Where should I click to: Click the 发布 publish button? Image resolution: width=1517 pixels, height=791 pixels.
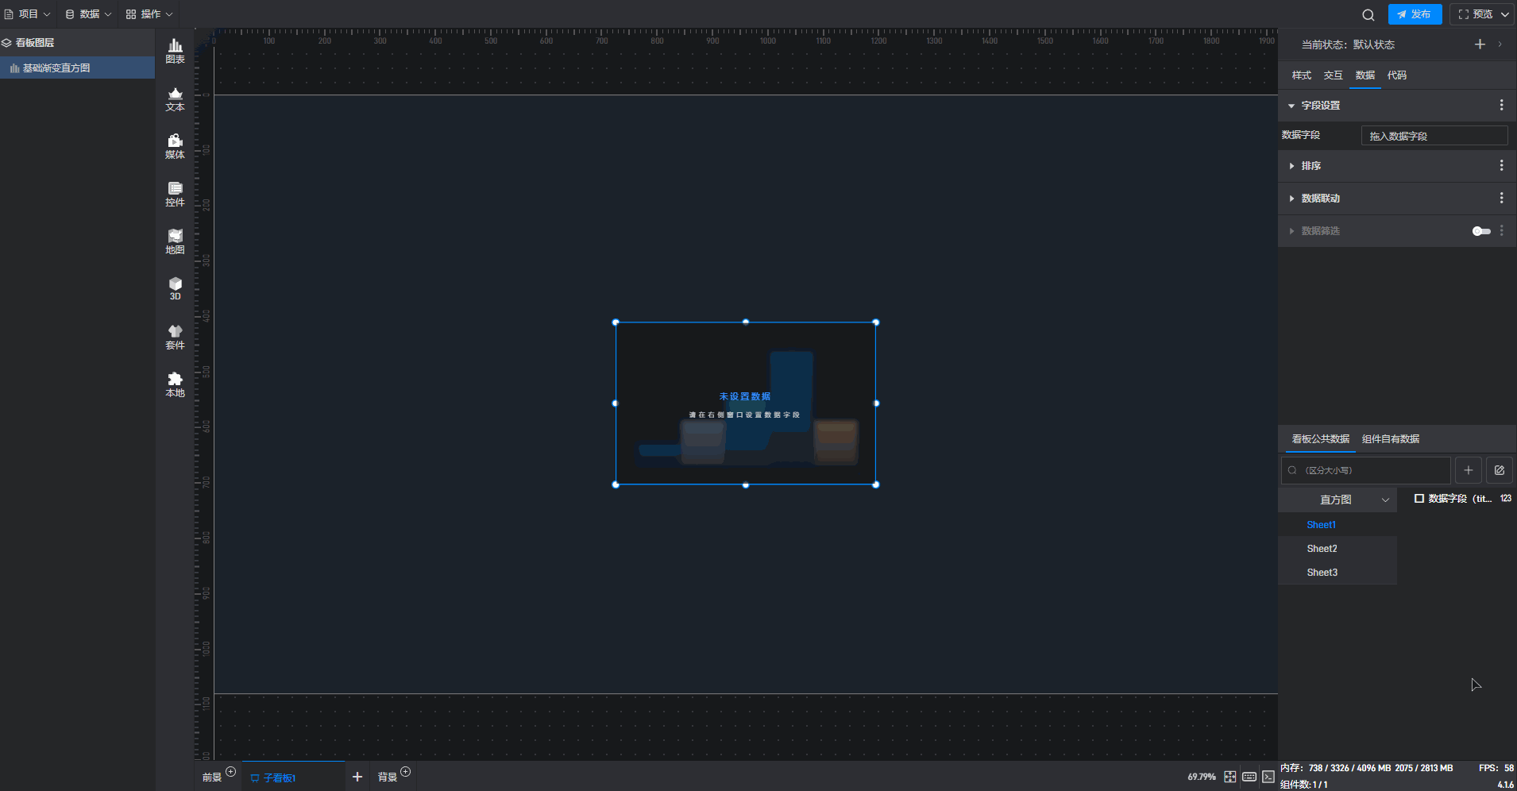[x=1415, y=14]
